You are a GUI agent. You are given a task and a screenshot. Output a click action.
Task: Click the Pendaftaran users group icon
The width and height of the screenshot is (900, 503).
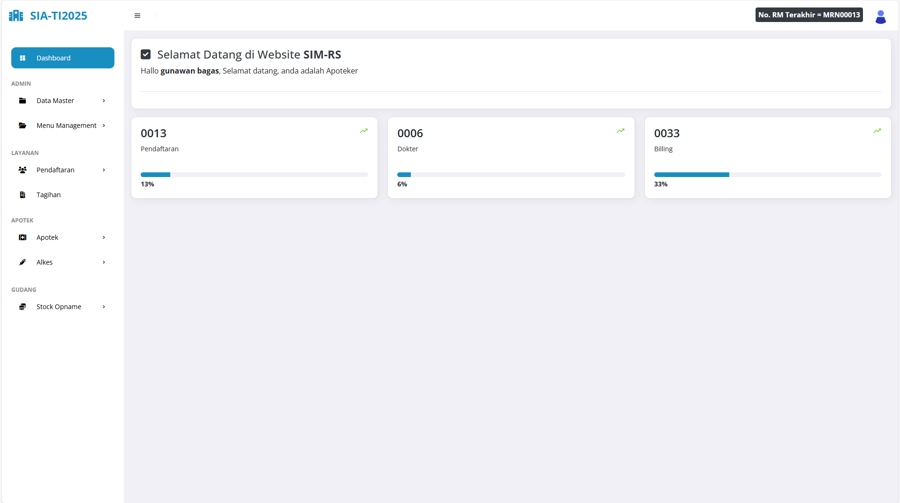click(x=23, y=170)
